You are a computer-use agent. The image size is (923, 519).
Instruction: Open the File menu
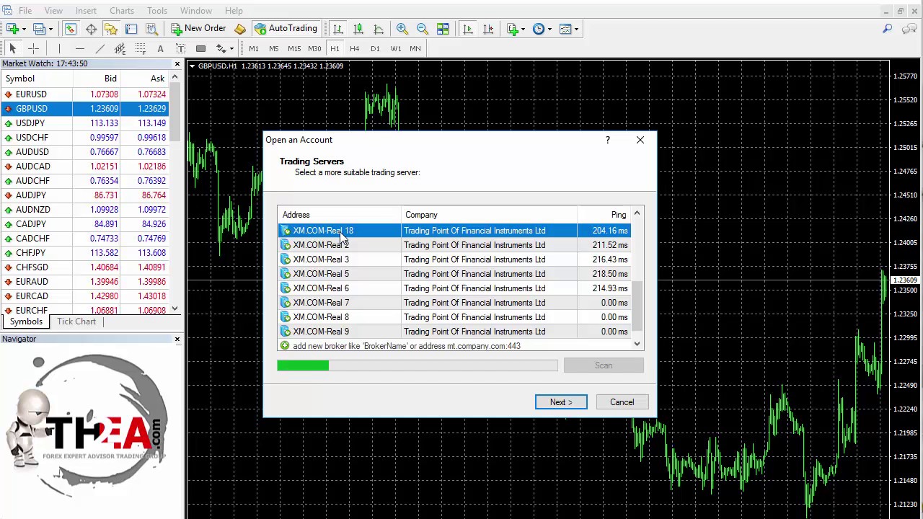[x=25, y=11]
